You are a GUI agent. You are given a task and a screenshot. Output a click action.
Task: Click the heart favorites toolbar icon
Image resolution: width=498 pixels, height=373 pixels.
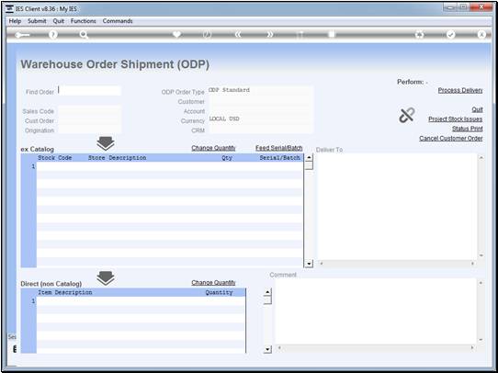[x=176, y=35]
